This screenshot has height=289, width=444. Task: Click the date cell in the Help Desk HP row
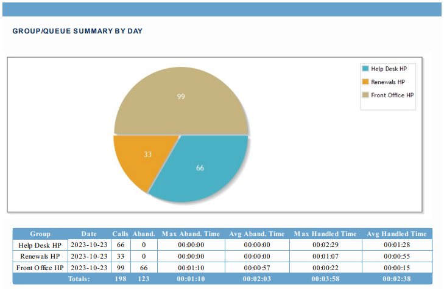(x=89, y=245)
